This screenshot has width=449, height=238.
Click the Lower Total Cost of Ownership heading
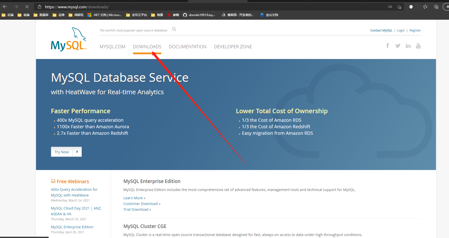coord(282,111)
